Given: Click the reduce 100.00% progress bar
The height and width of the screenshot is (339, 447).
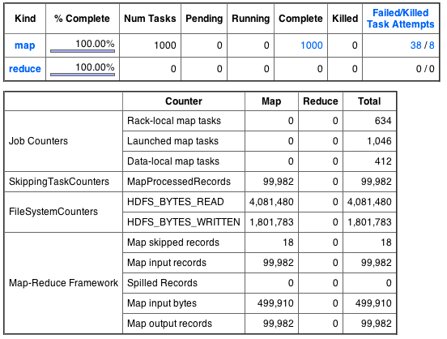Looking at the screenshot, I should pos(83,75).
